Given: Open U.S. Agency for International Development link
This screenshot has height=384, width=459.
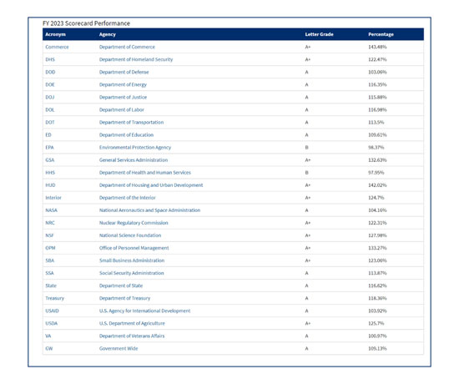Looking at the screenshot, I should [144, 311].
